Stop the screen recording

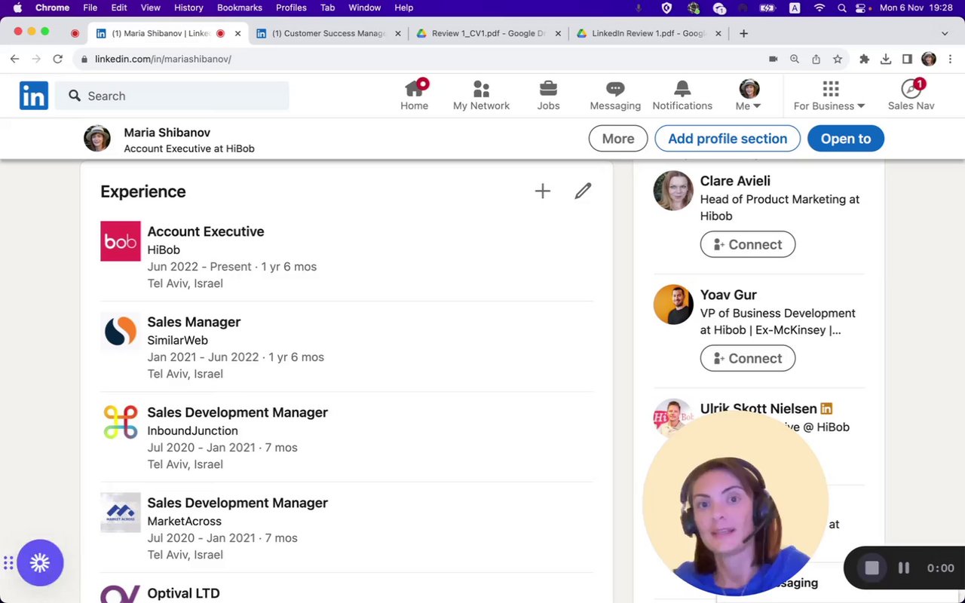point(872,568)
